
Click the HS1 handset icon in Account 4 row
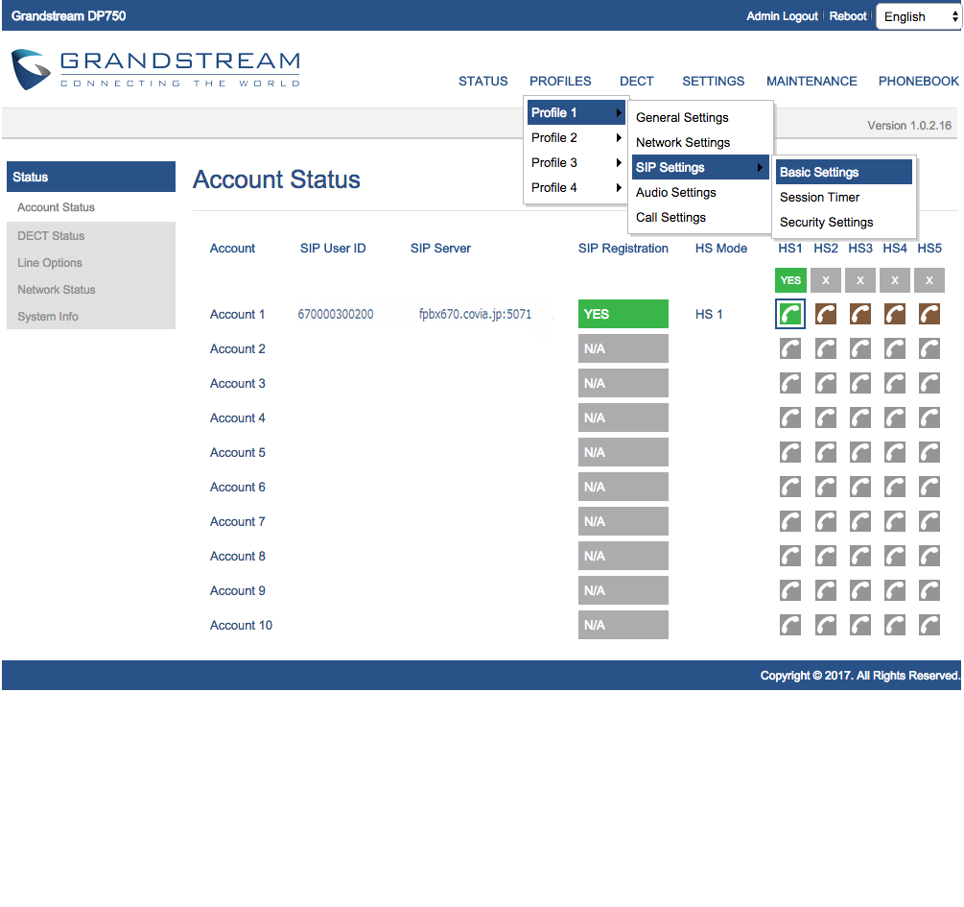click(x=790, y=418)
